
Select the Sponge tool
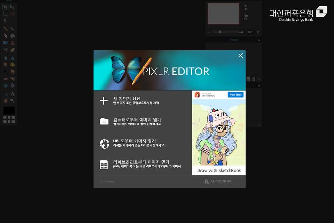12,65
